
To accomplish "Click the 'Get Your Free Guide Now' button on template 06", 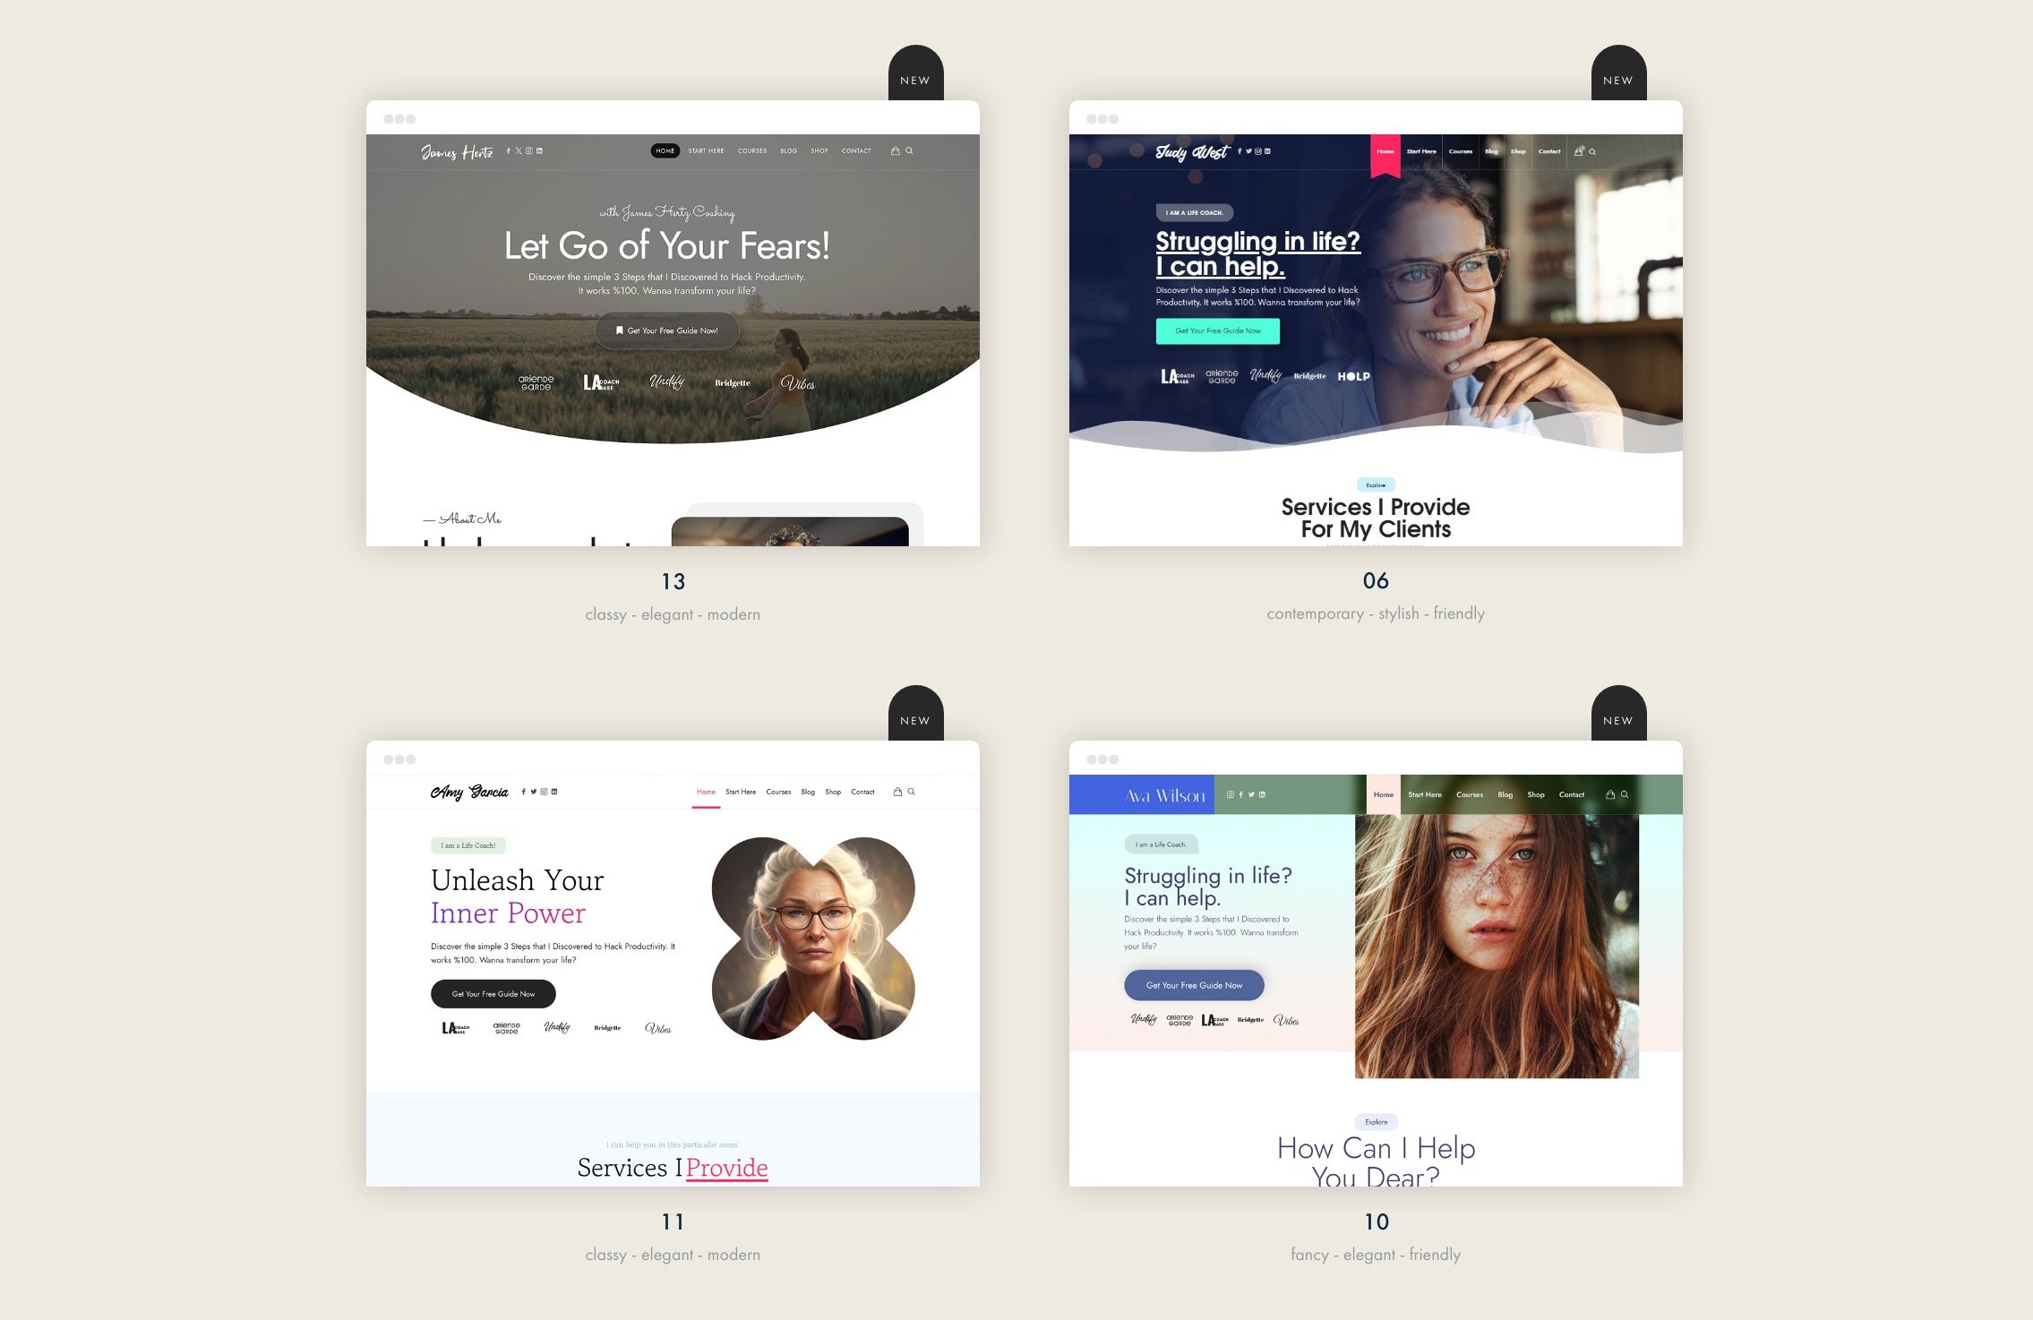I will pyautogui.click(x=1216, y=329).
